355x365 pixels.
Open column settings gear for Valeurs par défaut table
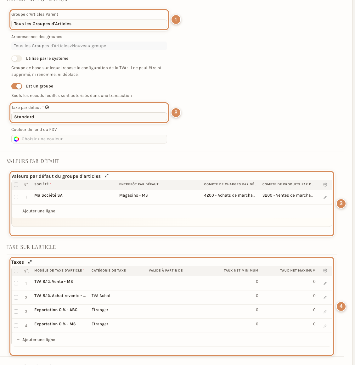coord(325,185)
